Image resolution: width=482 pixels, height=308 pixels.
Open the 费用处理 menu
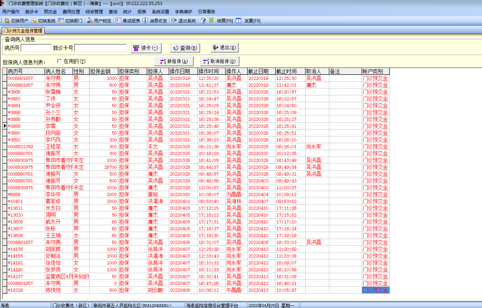[x=71, y=12]
